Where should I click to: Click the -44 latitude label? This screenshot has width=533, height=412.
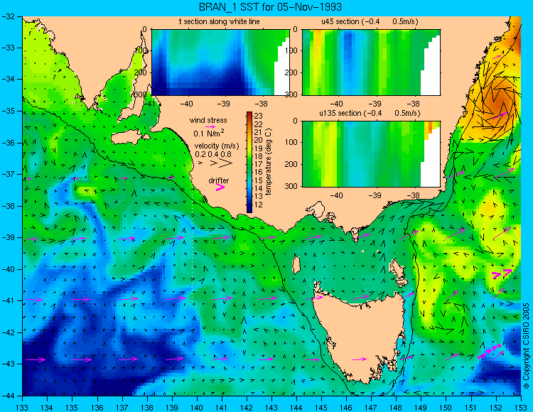point(9,396)
